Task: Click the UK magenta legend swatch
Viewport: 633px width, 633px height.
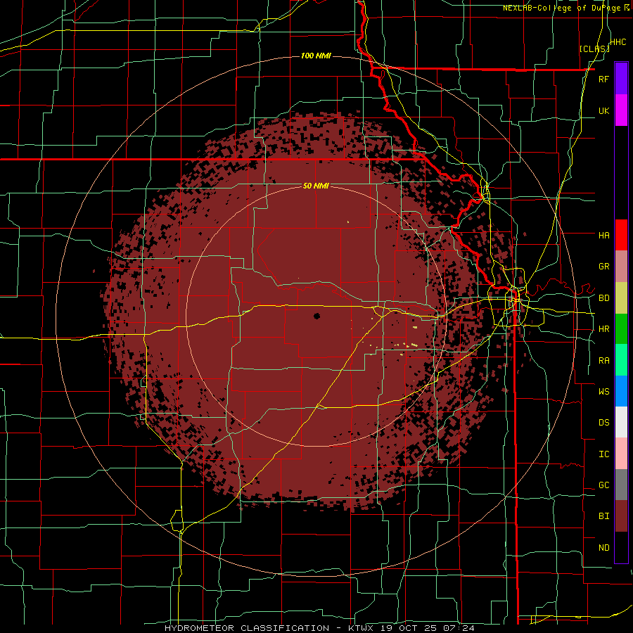Action: click(x=621, y=110)
